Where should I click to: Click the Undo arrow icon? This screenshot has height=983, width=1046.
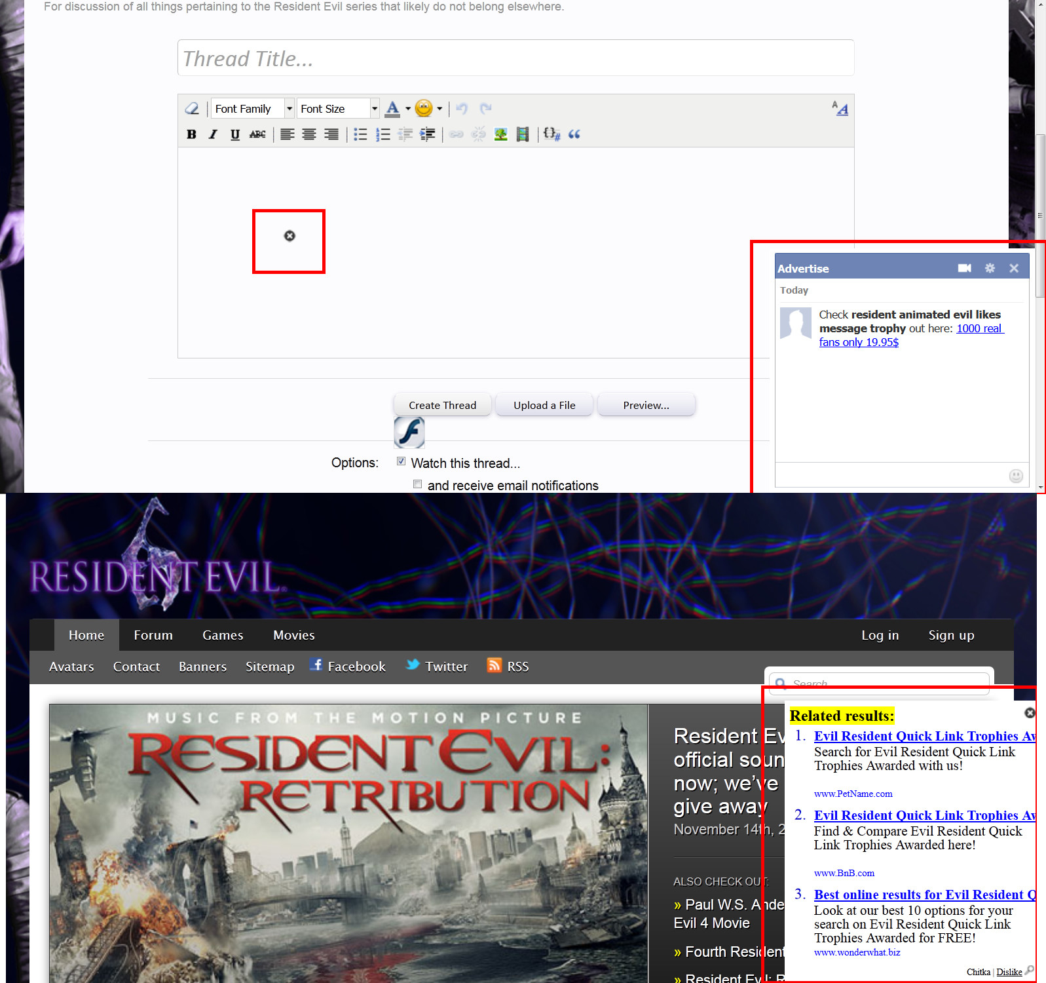(x=462, y=108)
